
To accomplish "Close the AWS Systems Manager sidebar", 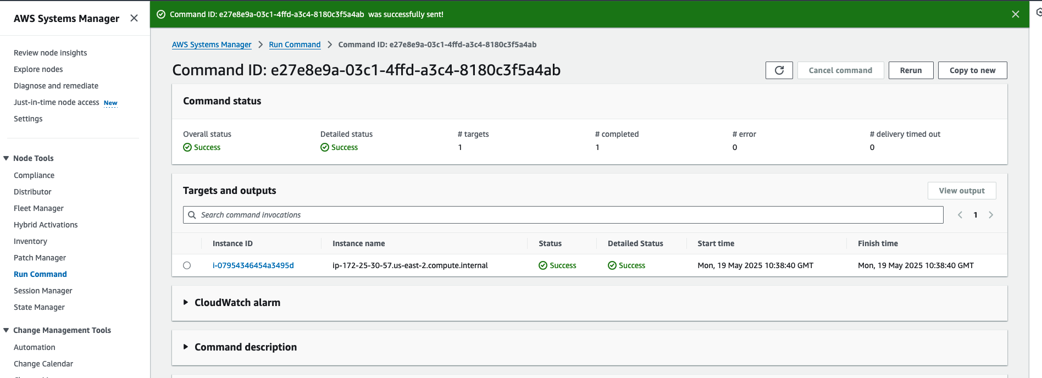I will (x=134, y=18).
